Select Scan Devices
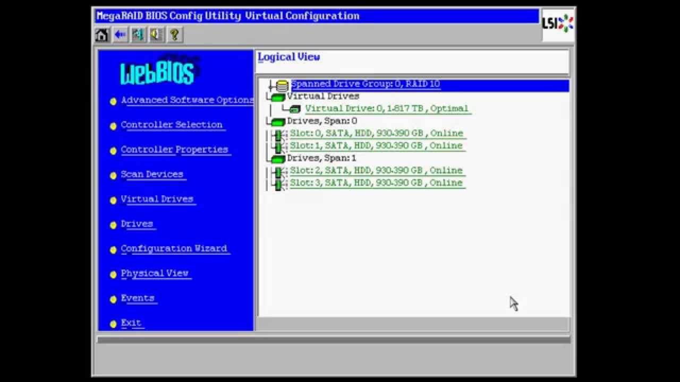680x382 pixels. 152,174
